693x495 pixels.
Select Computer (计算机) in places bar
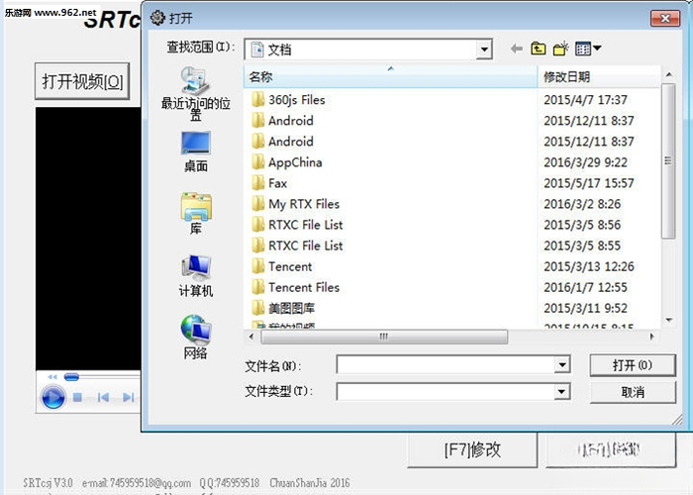click(196, 276)
